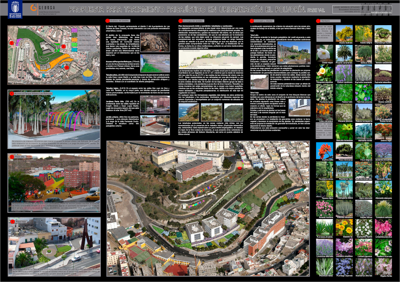Select the Passiflora incarnata thumbnail
Screen dimensions: 400x282
tap(383, 247)
